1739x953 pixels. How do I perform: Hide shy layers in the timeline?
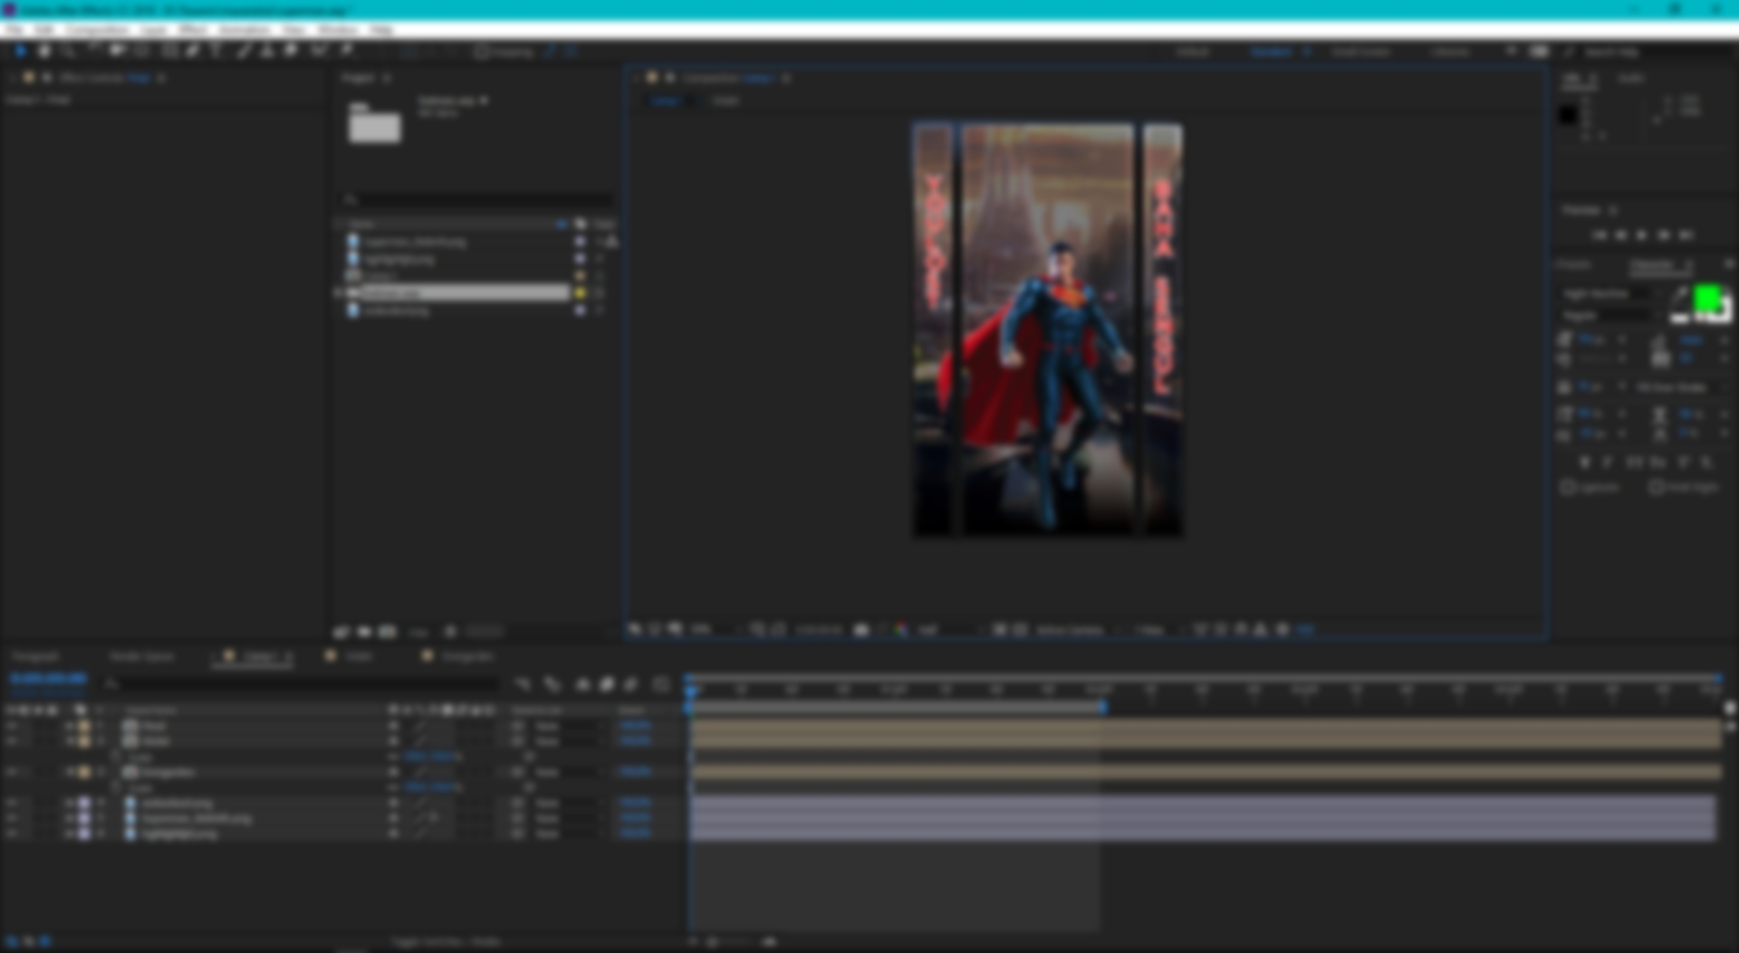(x=582, y=685)
